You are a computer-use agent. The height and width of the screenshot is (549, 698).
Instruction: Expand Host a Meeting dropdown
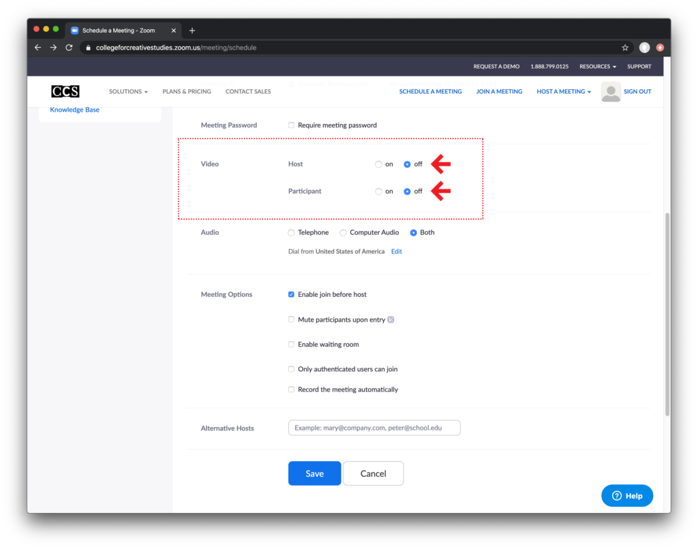(x=563, y=91)
